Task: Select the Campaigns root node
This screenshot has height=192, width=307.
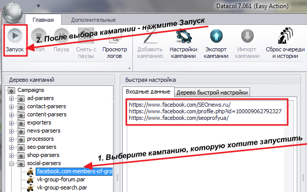Action: (31, 90)
